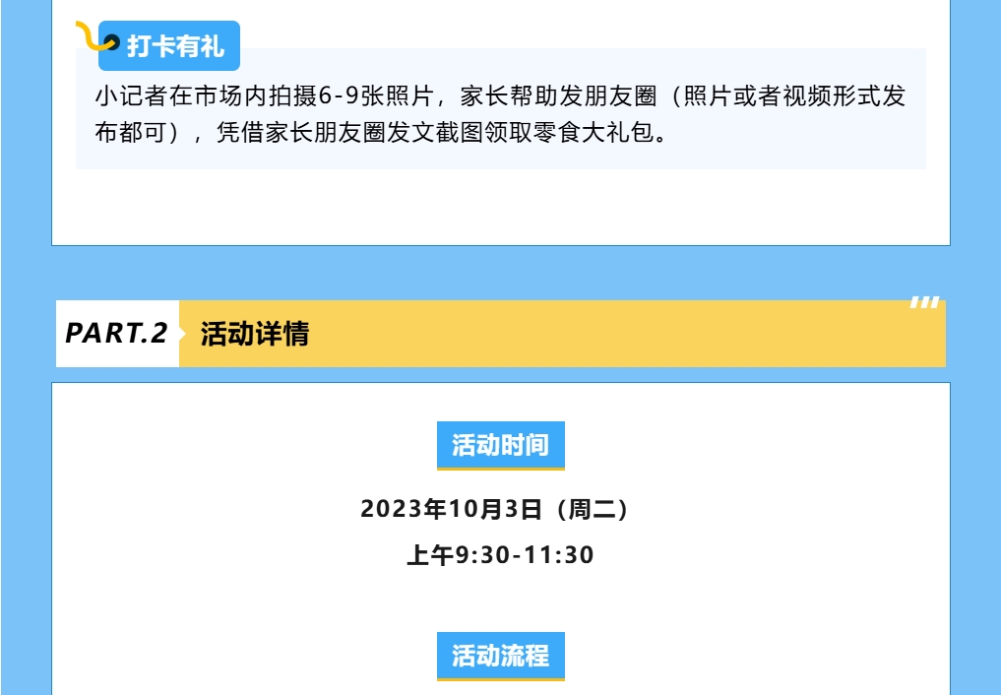Viewport: 1001px width, 695px height.
Task: Click the text line mentioning 零食大礼包
Action: [381, 132]
